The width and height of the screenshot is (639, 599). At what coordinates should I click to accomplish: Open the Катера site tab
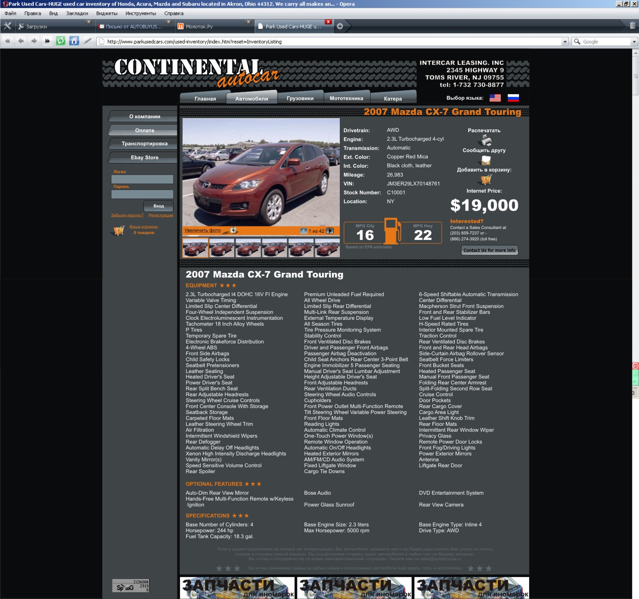393,98
